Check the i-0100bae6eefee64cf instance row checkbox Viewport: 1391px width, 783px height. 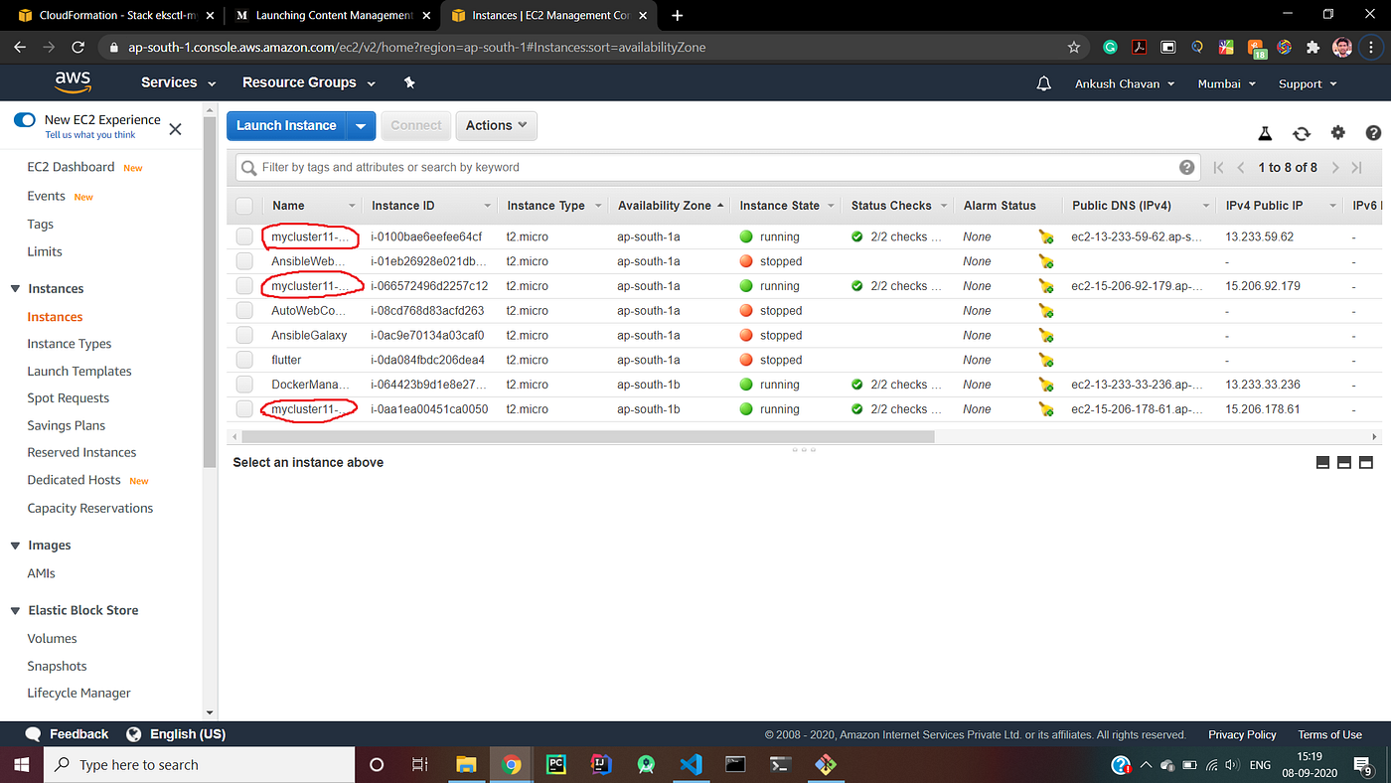[244, 236]
